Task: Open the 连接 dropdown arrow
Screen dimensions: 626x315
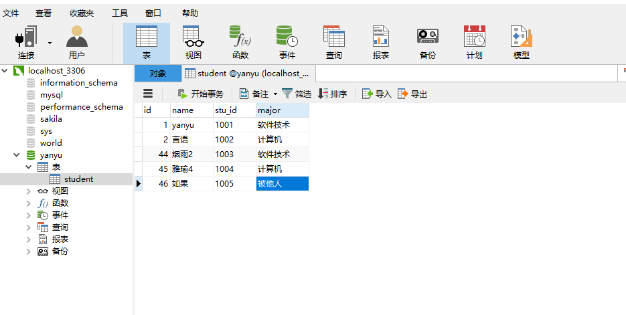Action: [x=50, y=43]
